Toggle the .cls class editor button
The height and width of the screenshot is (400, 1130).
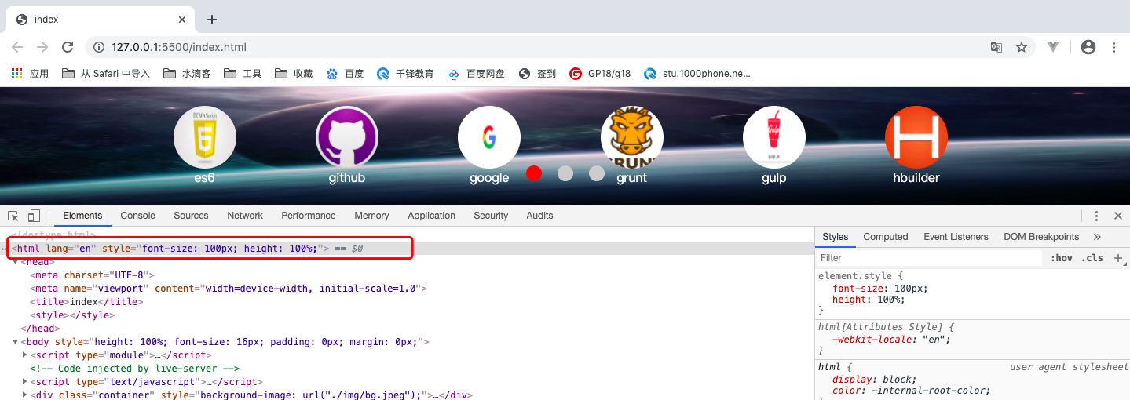pos(1092,258)
